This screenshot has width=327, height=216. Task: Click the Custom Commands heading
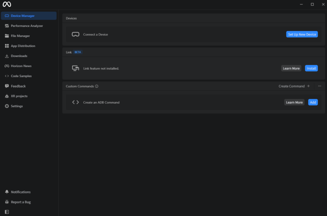80,86
